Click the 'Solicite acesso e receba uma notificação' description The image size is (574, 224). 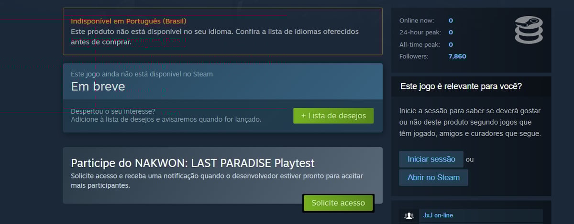[x=217, y=181]
